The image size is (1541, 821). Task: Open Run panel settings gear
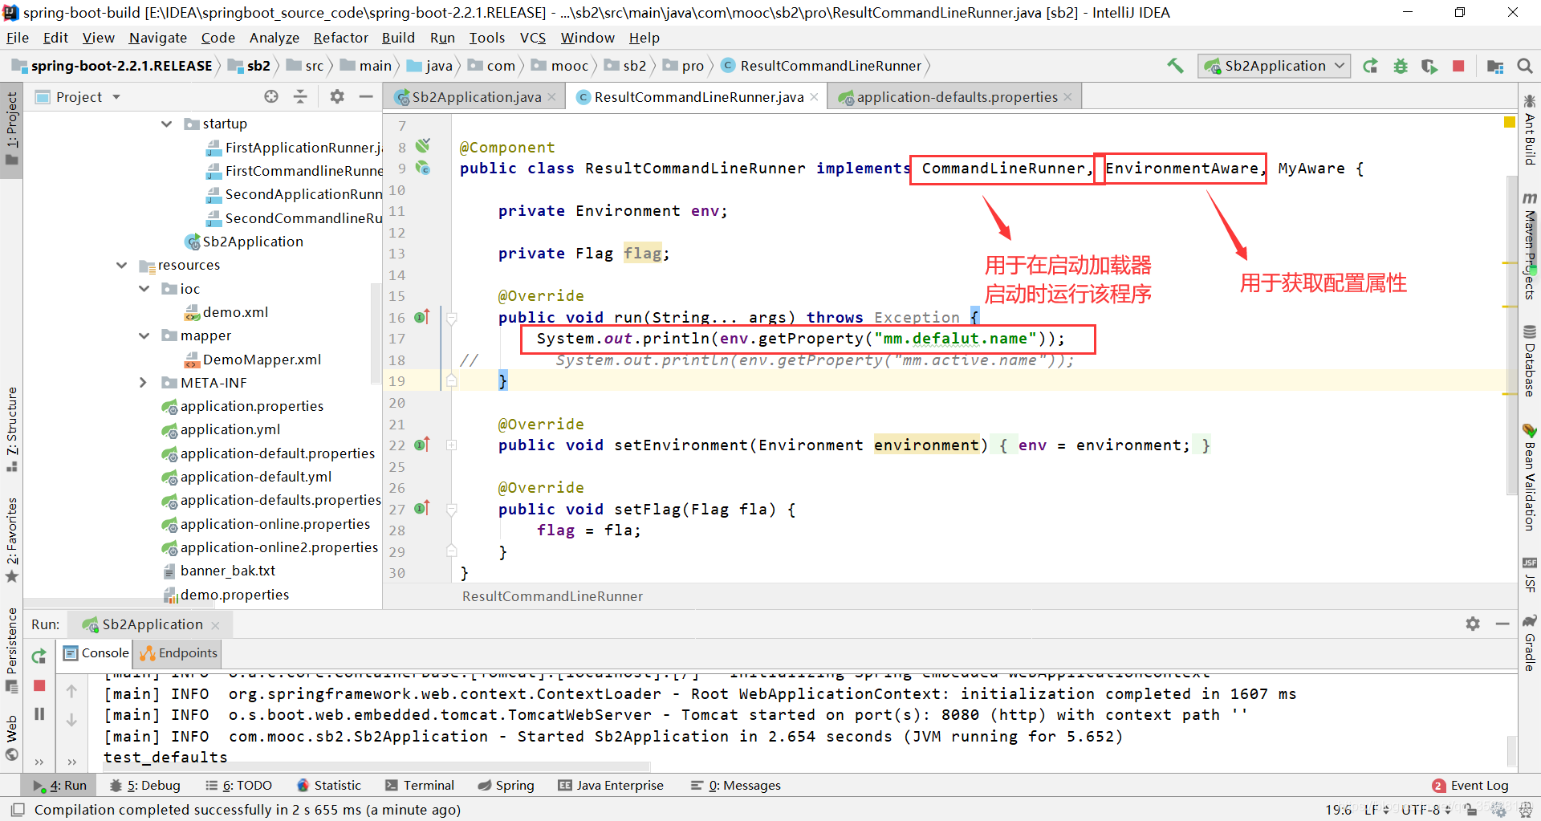(x=1473, y=624)
